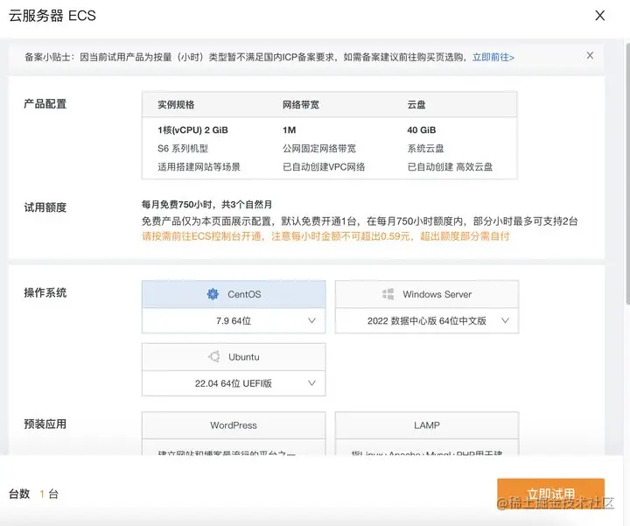This screenshot has width=630, height=526.
Task: Click the 已自动创建 高效云盘 text
Action: coord(450,167)
